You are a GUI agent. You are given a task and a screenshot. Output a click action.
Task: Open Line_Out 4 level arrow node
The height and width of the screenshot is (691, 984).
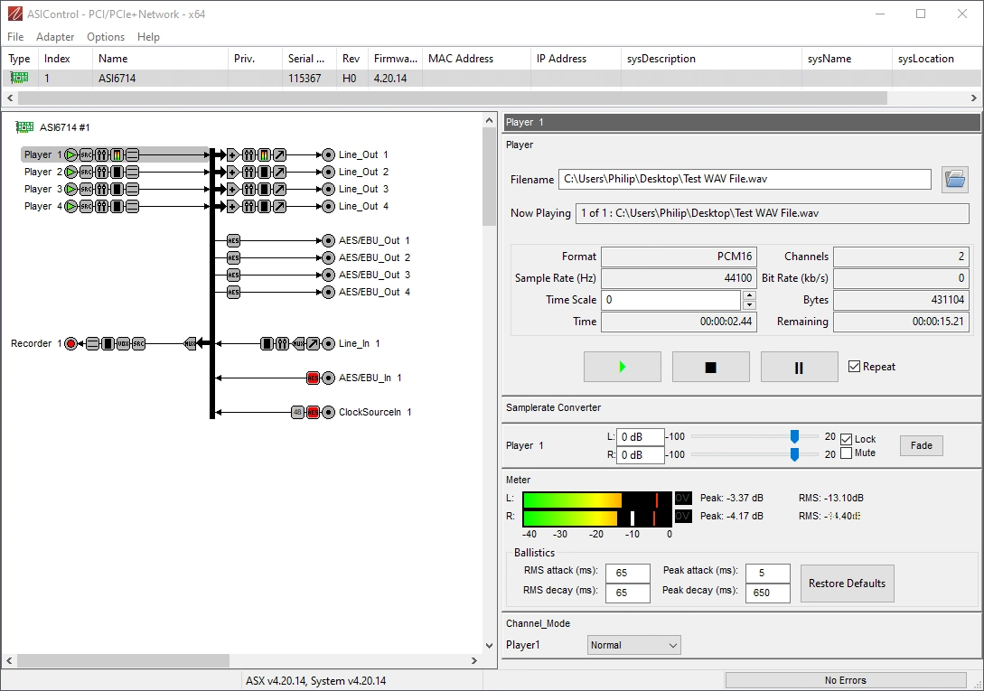click(280, 206)
